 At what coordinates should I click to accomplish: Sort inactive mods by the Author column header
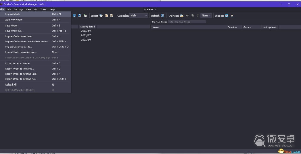click(247, 27)
